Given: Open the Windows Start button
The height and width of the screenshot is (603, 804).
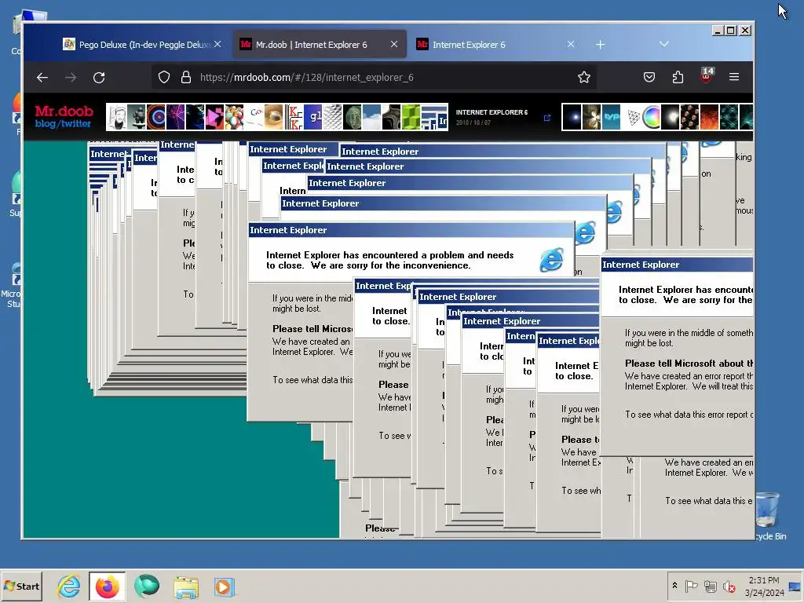Looking at the screenshot, I should coord(21,586).
